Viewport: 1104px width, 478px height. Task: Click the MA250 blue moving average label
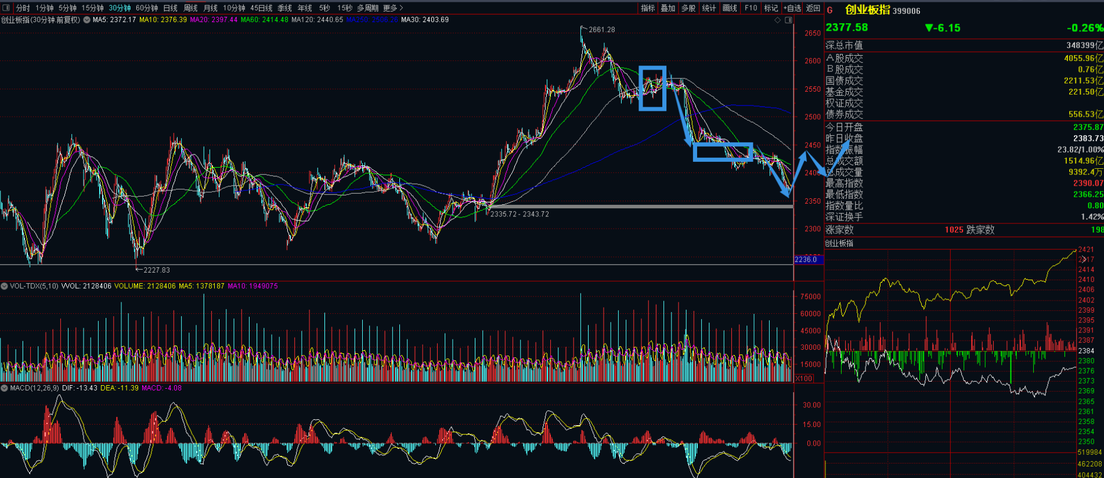(x=372, y=20)
